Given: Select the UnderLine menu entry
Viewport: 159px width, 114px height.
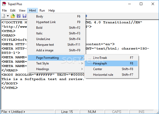Looking at the screenshot, I should click(x=57, y=39).
